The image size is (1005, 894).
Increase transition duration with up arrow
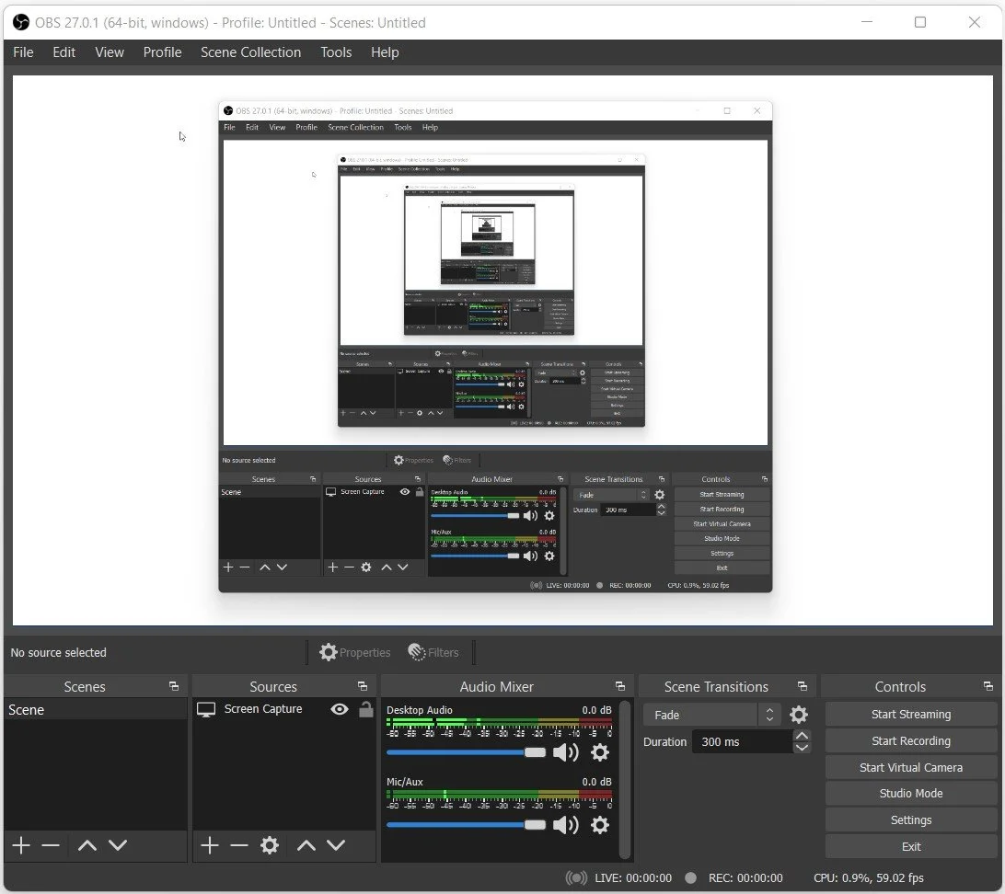tap(802, 735)
